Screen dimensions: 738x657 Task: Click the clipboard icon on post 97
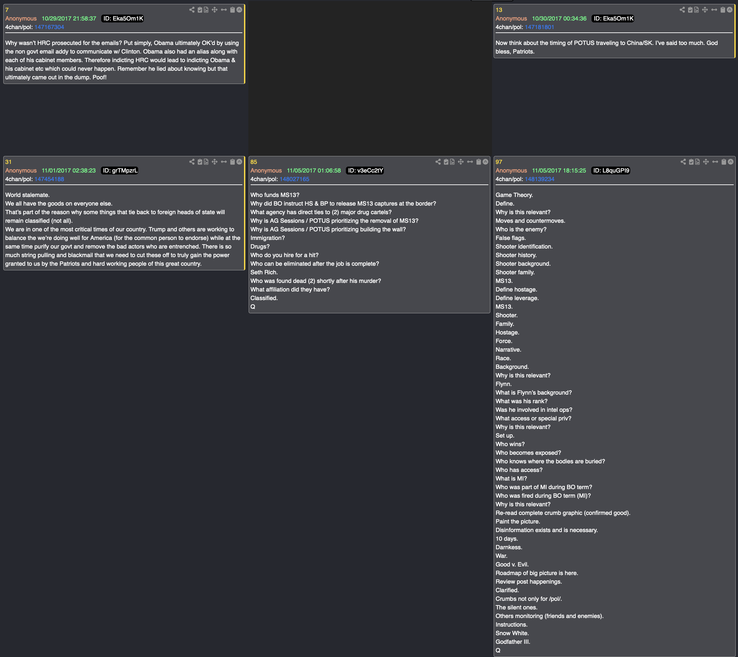724,162
